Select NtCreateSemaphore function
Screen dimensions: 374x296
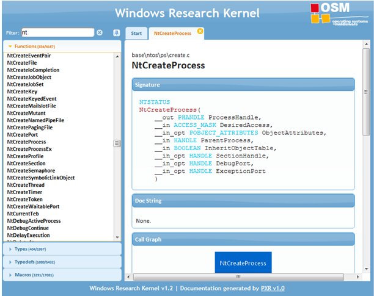[x=31, y=170]
